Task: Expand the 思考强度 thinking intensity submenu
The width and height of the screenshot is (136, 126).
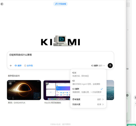Action: (x=88, y=99)
